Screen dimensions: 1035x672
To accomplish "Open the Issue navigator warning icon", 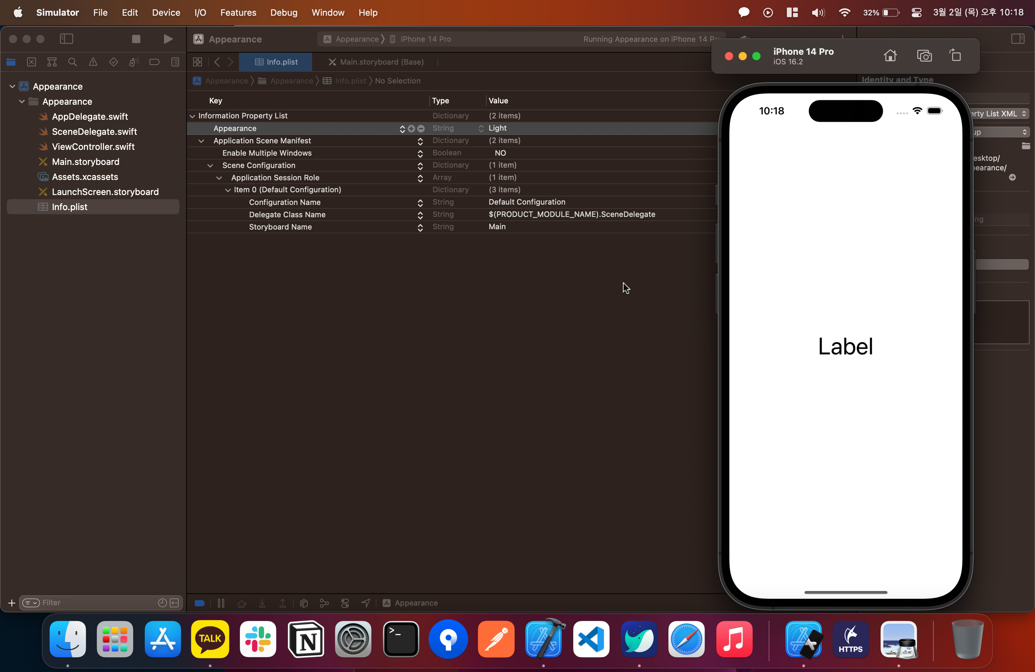I will [93, 62].
